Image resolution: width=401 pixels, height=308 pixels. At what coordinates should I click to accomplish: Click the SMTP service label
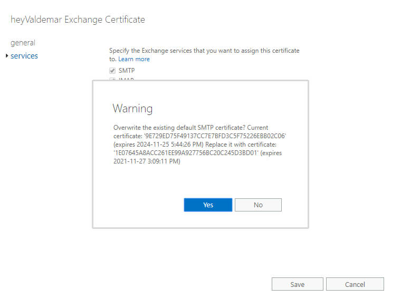[126, 71]
